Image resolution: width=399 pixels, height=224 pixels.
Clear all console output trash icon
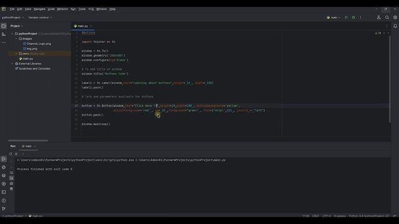tap(11, 189)
